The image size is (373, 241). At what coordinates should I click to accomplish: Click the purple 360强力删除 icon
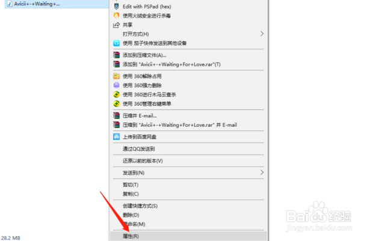click(x=116, y=85)
